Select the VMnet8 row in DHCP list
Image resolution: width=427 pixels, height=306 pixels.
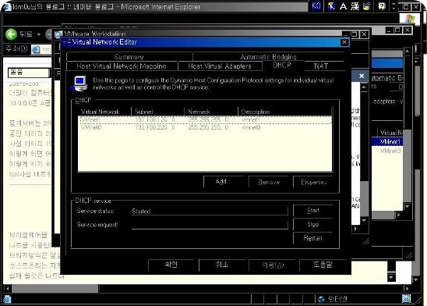pos(205,127)
